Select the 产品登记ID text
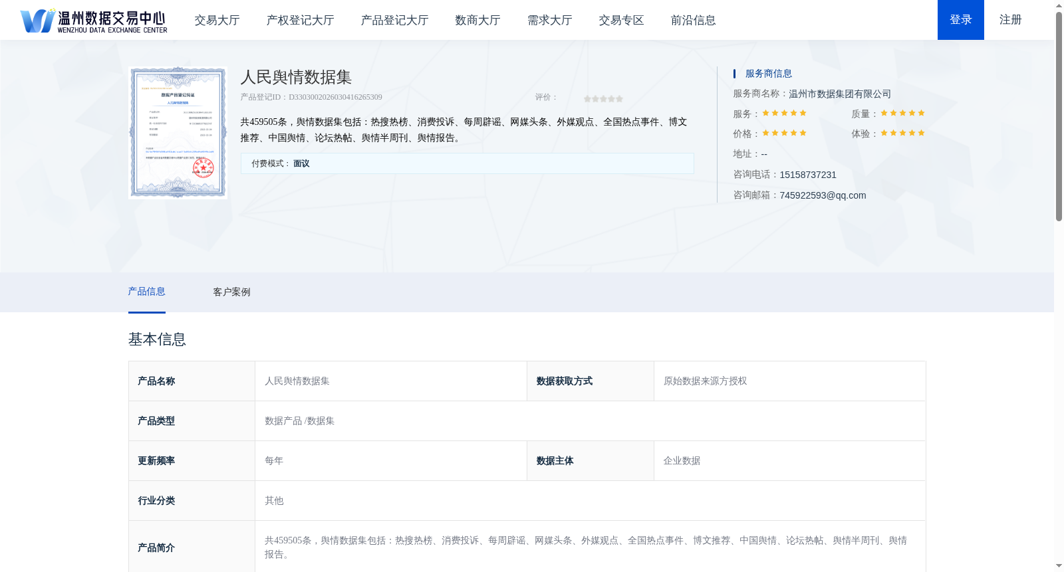 coord(311,97)
